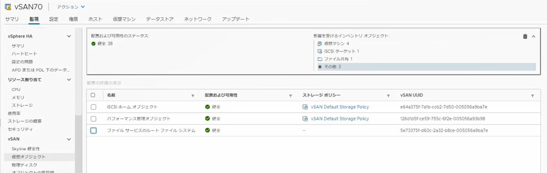Click the 健全 38 status filter

105,44
